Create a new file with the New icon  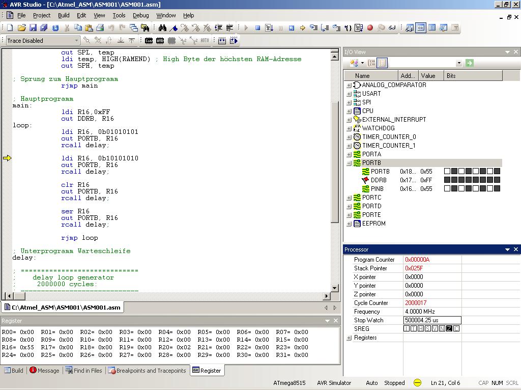click(10, 27)
